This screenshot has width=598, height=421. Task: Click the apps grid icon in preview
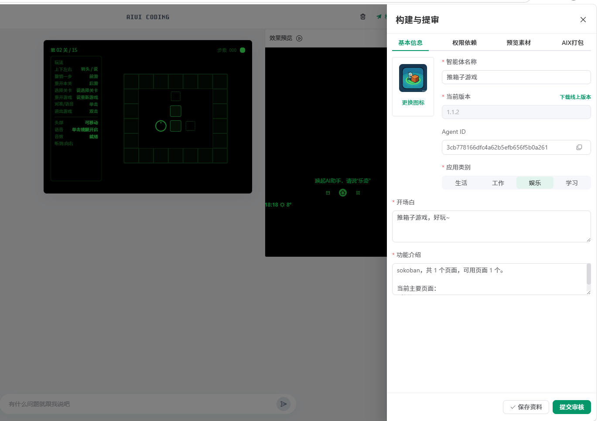point(358,193)
